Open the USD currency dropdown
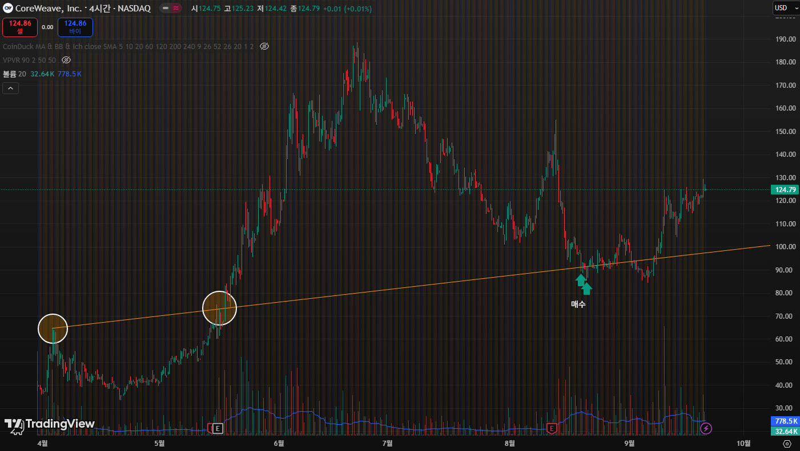 click(785, 8)
